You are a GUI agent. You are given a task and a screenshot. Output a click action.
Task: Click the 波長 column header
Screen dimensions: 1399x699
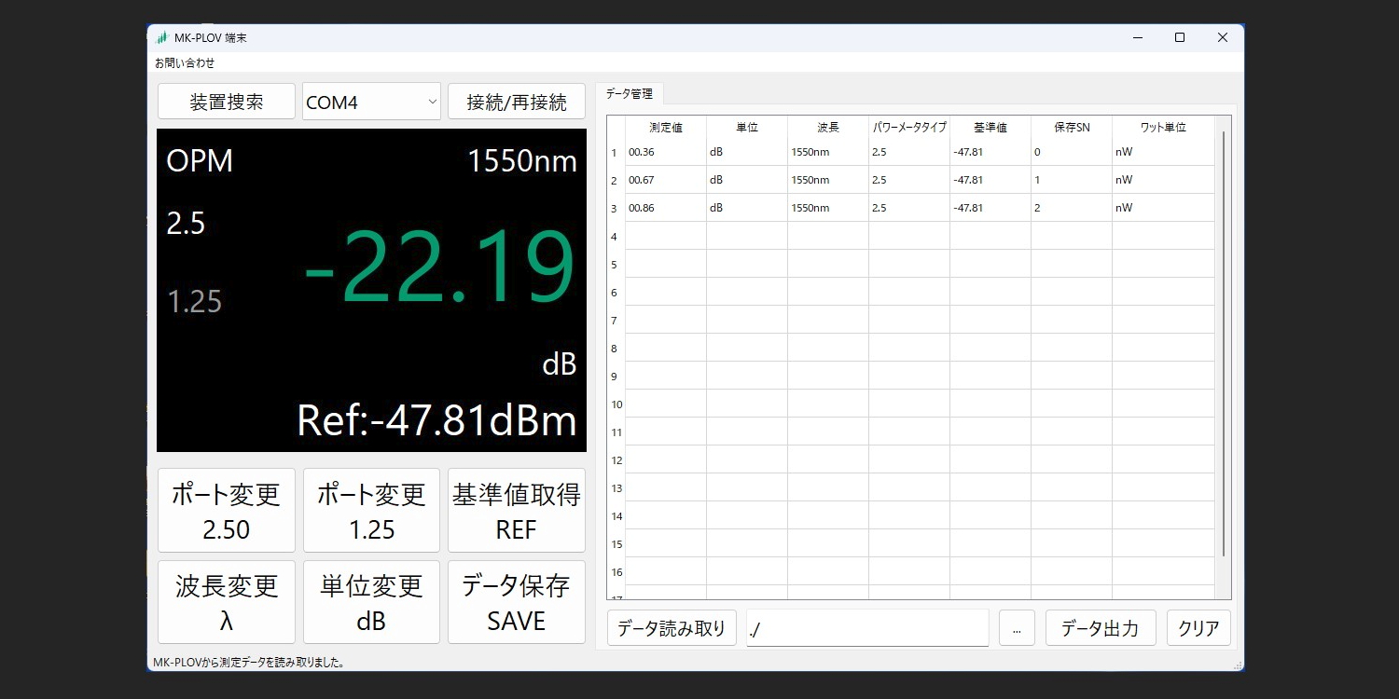(828, 128)
